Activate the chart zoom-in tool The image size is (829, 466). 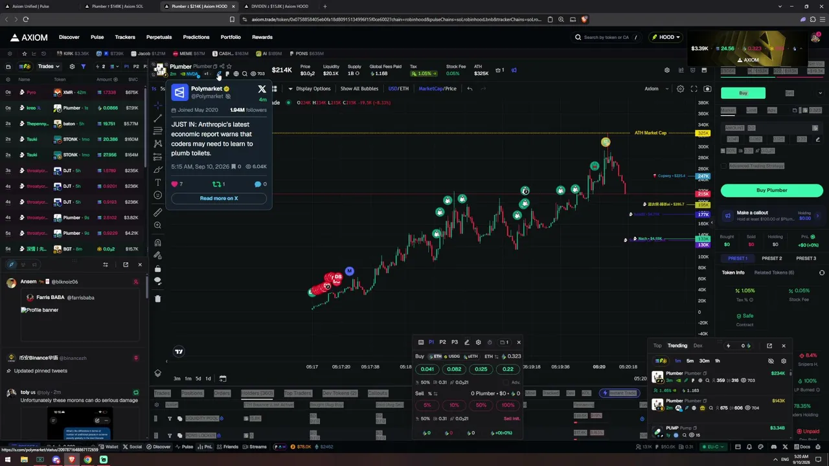[157, 225]
